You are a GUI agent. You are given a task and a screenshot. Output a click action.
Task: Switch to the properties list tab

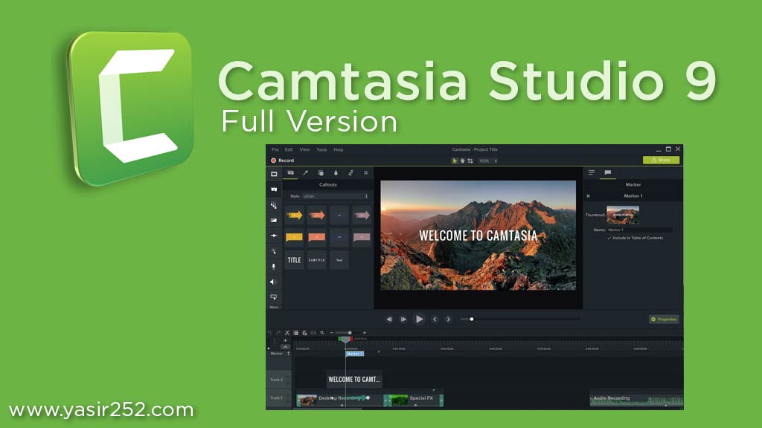(592, 172)
